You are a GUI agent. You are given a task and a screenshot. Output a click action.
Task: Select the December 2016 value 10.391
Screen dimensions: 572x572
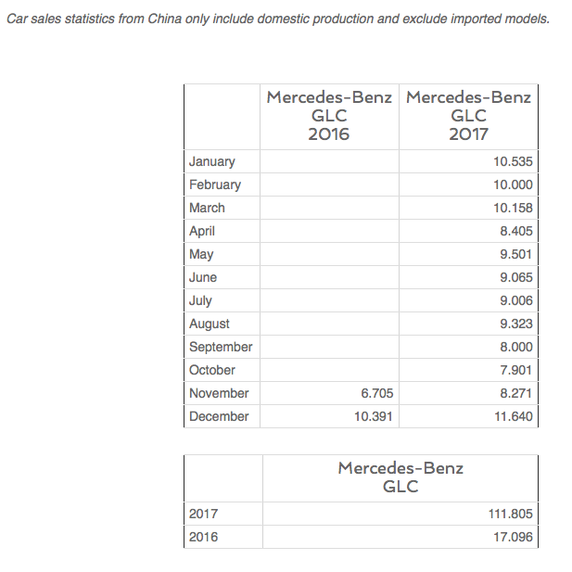coord(374,416)
